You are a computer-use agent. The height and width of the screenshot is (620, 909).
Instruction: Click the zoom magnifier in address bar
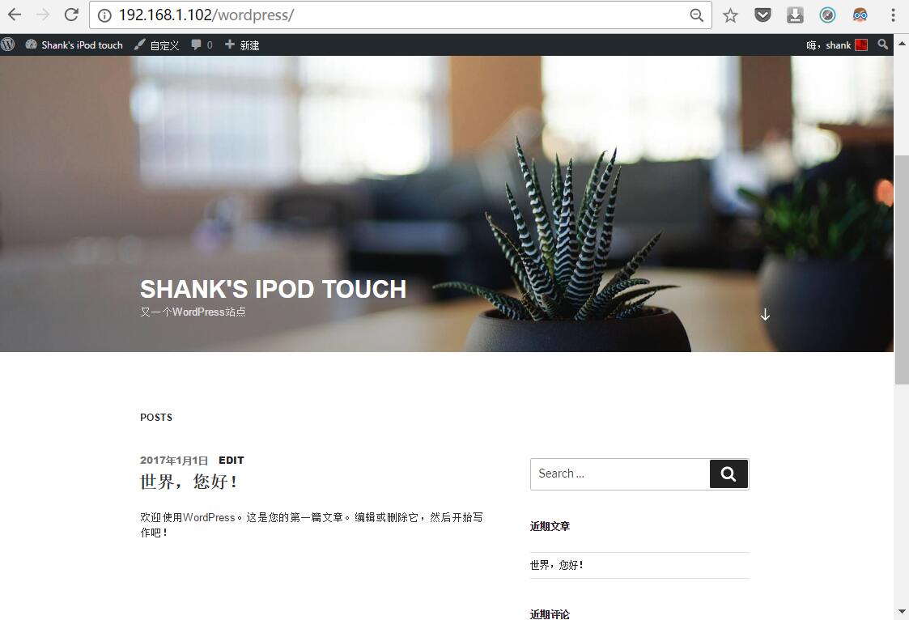697,15
